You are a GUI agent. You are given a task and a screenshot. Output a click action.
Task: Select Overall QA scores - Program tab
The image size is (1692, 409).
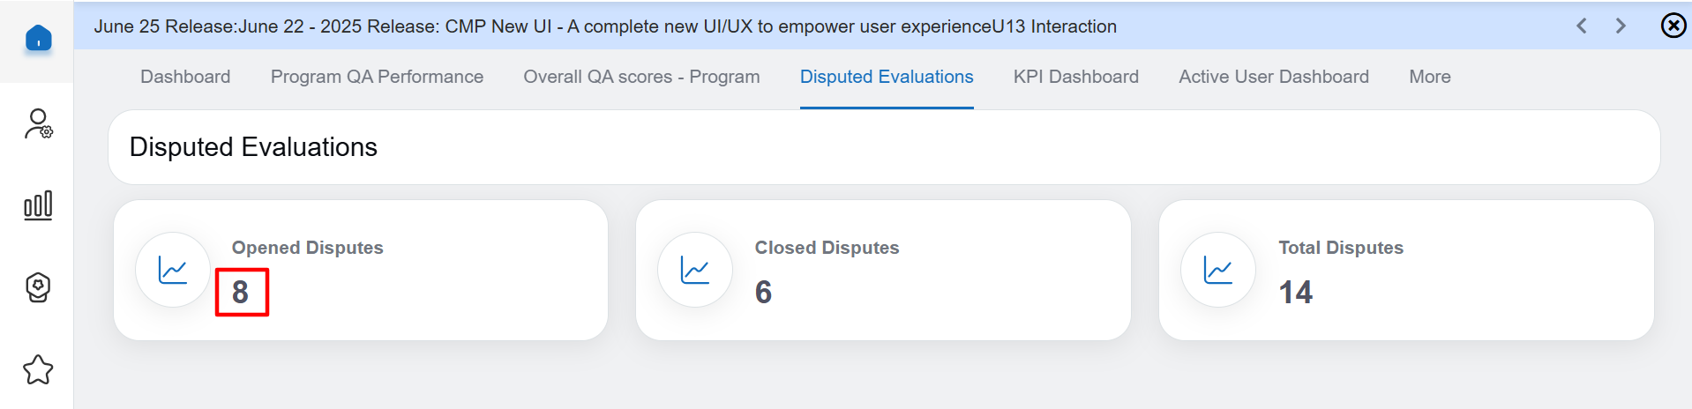click(x=641, y=77)
